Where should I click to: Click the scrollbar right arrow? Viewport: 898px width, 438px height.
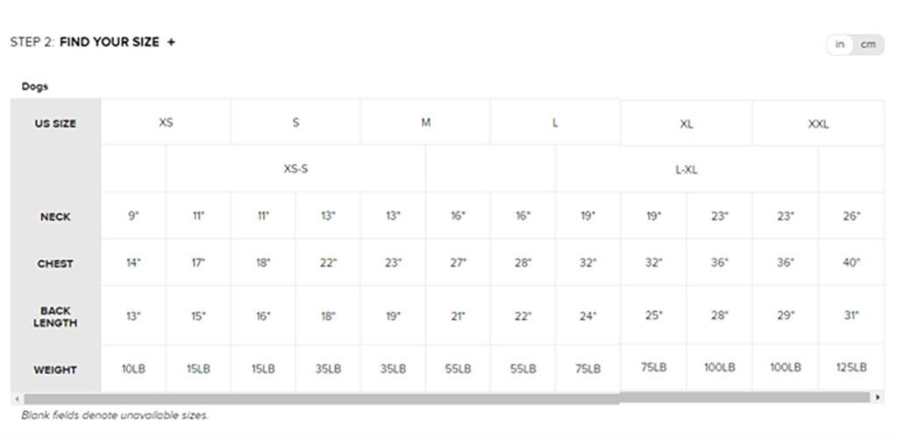879,398
